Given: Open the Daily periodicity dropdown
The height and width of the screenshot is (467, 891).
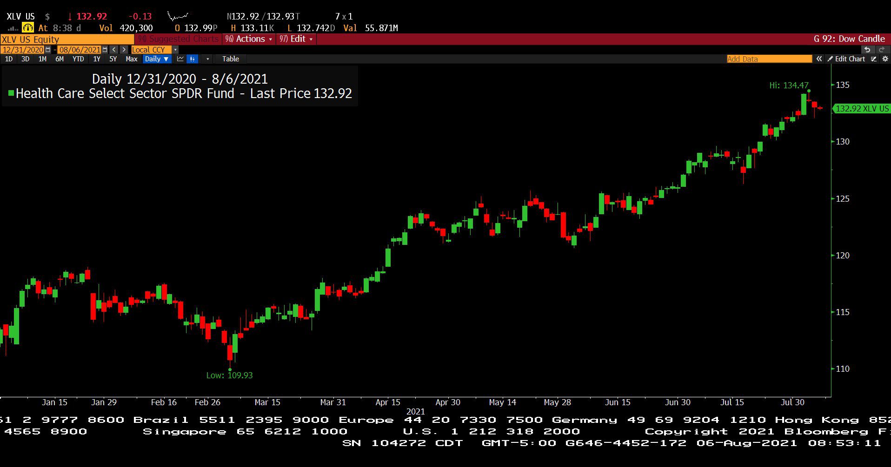Looking at the screenshot, I should [157, 59].
